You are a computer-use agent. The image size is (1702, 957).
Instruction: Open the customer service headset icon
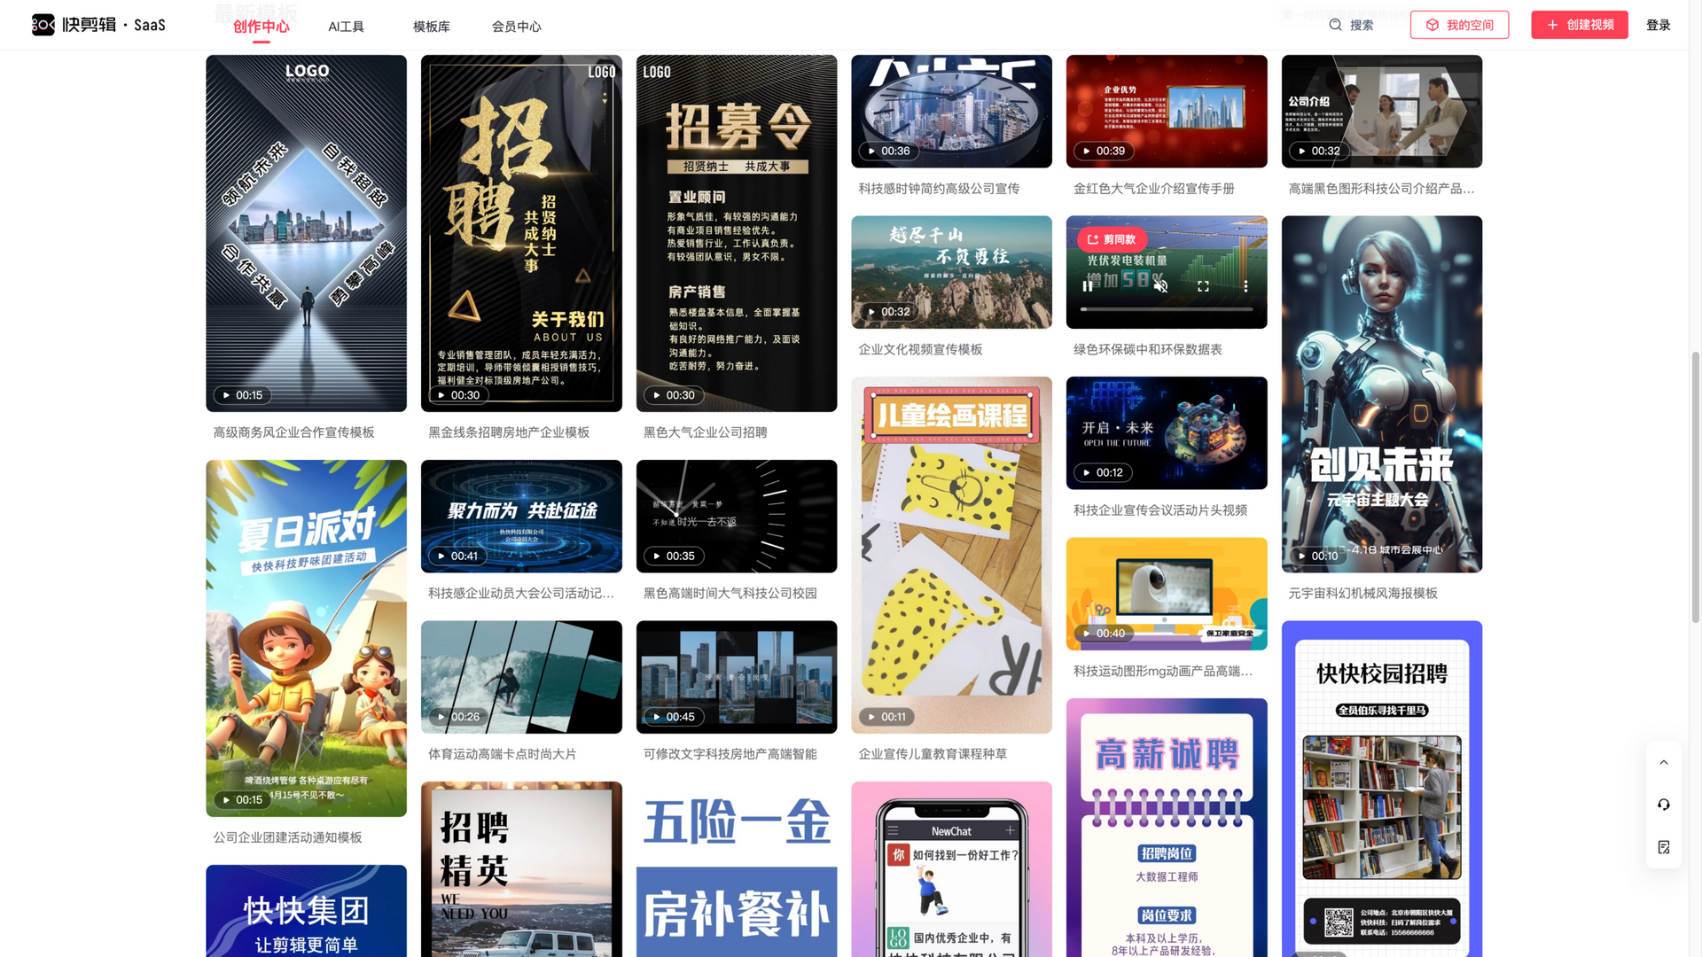tap(1664, 805)
